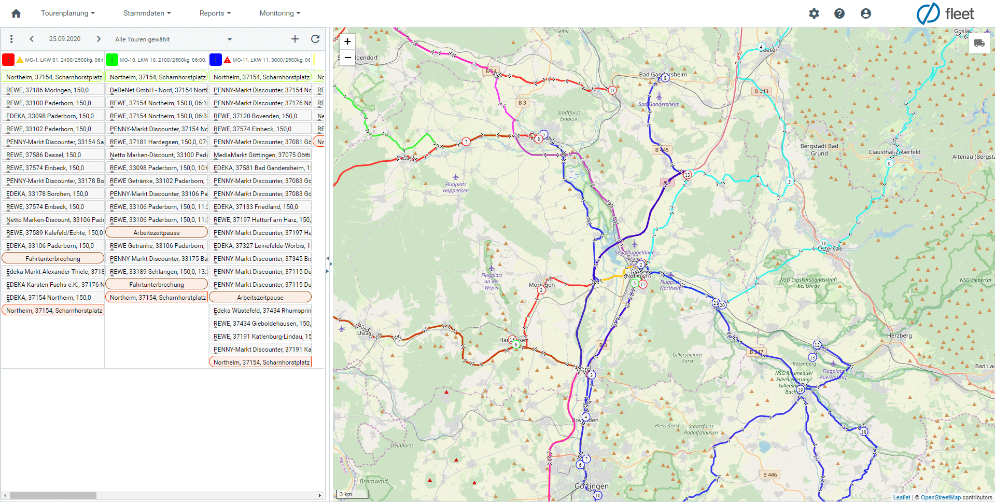Open the user account icon
995x502 pixels.
(x=865, y=13)
